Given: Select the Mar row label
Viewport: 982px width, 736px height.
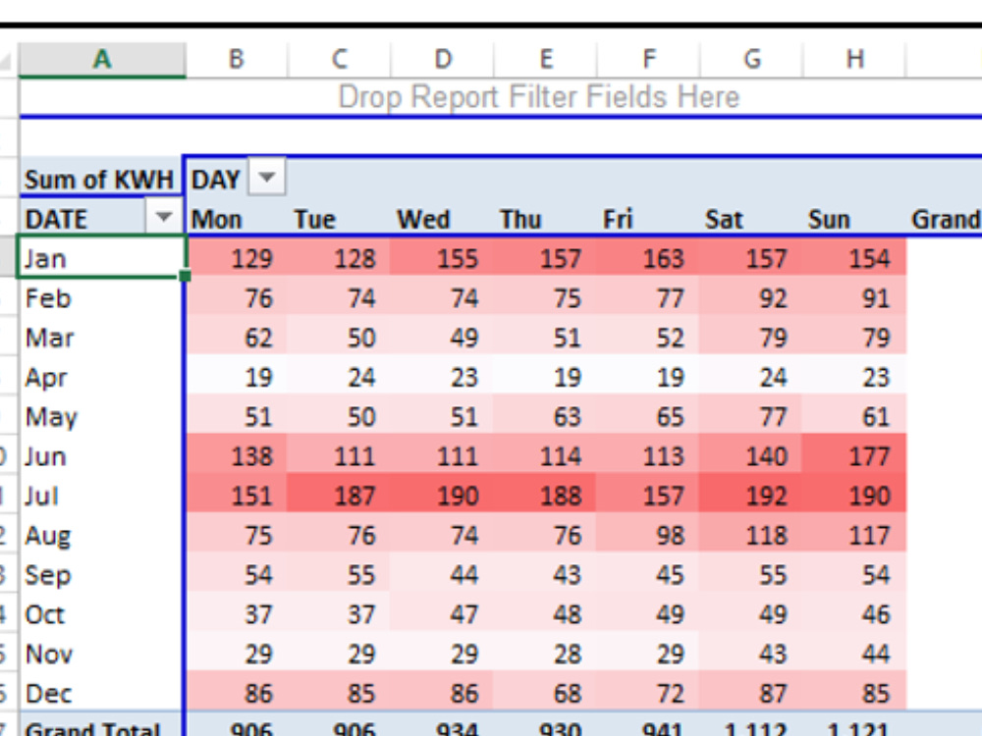Looking at the screenshot, I should [x=49, y=338].
